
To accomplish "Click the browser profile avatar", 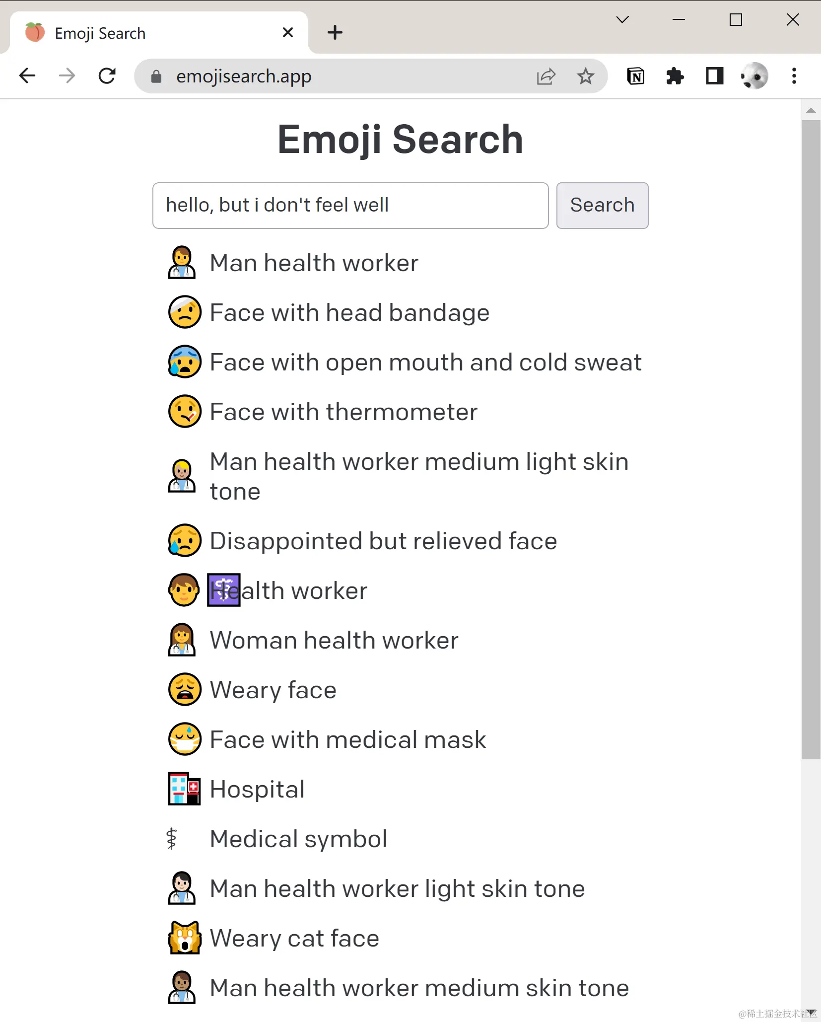I will coord(753,76).
